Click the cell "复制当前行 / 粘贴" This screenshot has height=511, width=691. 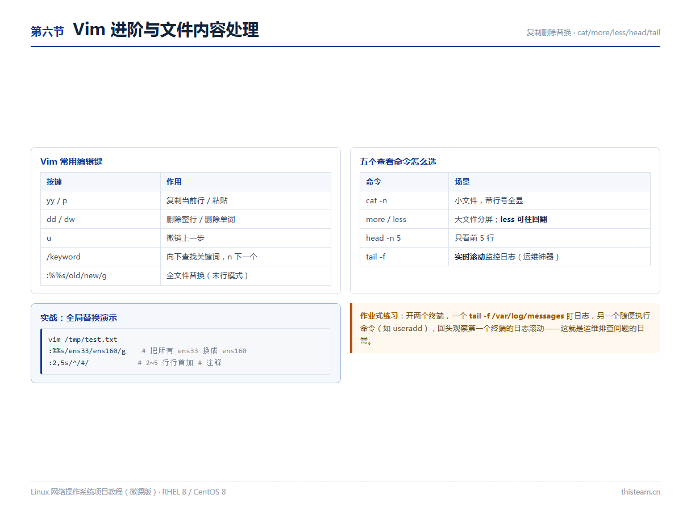tap(245, 200)
